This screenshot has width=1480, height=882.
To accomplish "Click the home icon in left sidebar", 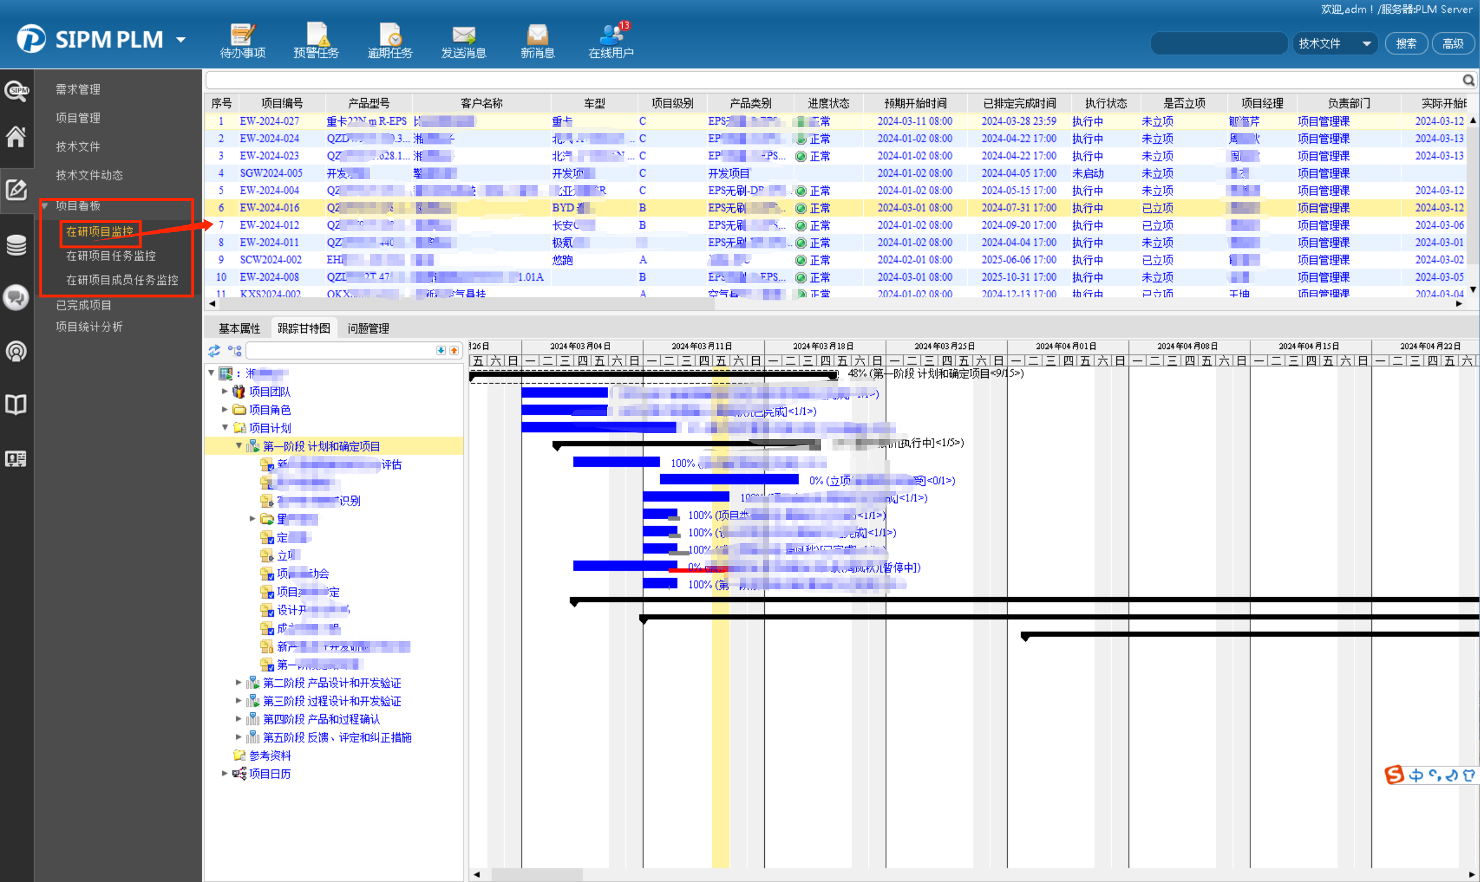I will coord(16,137).
